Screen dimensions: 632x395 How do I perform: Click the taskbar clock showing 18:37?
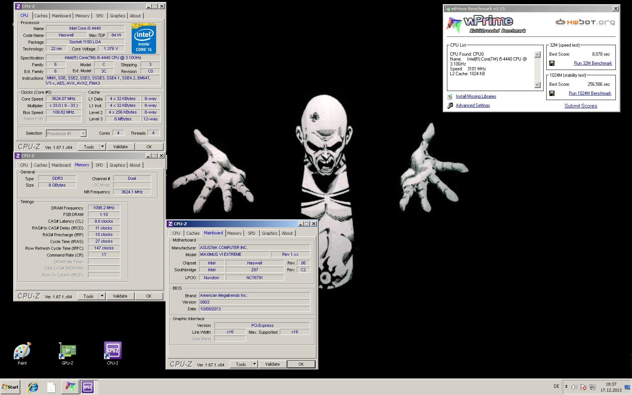[x=611, y=387]
